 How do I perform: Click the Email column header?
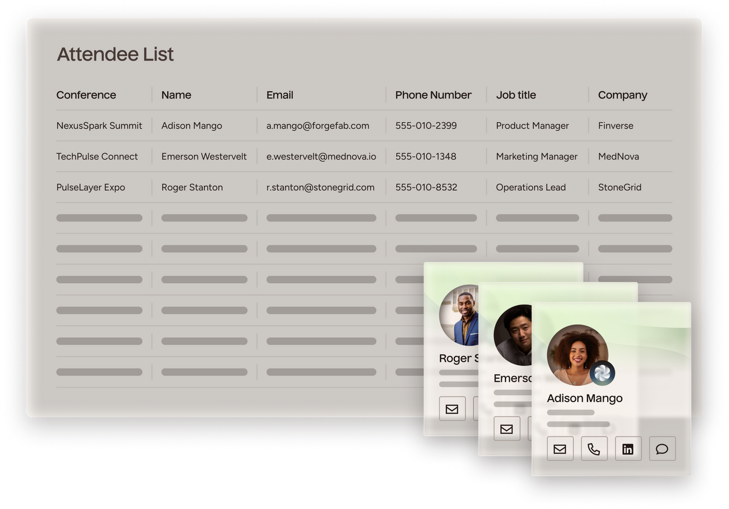(279, 95)
